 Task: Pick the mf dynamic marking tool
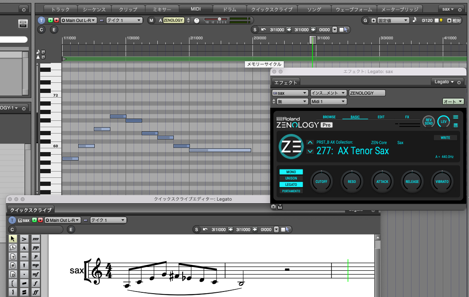(x=36, y=274)
